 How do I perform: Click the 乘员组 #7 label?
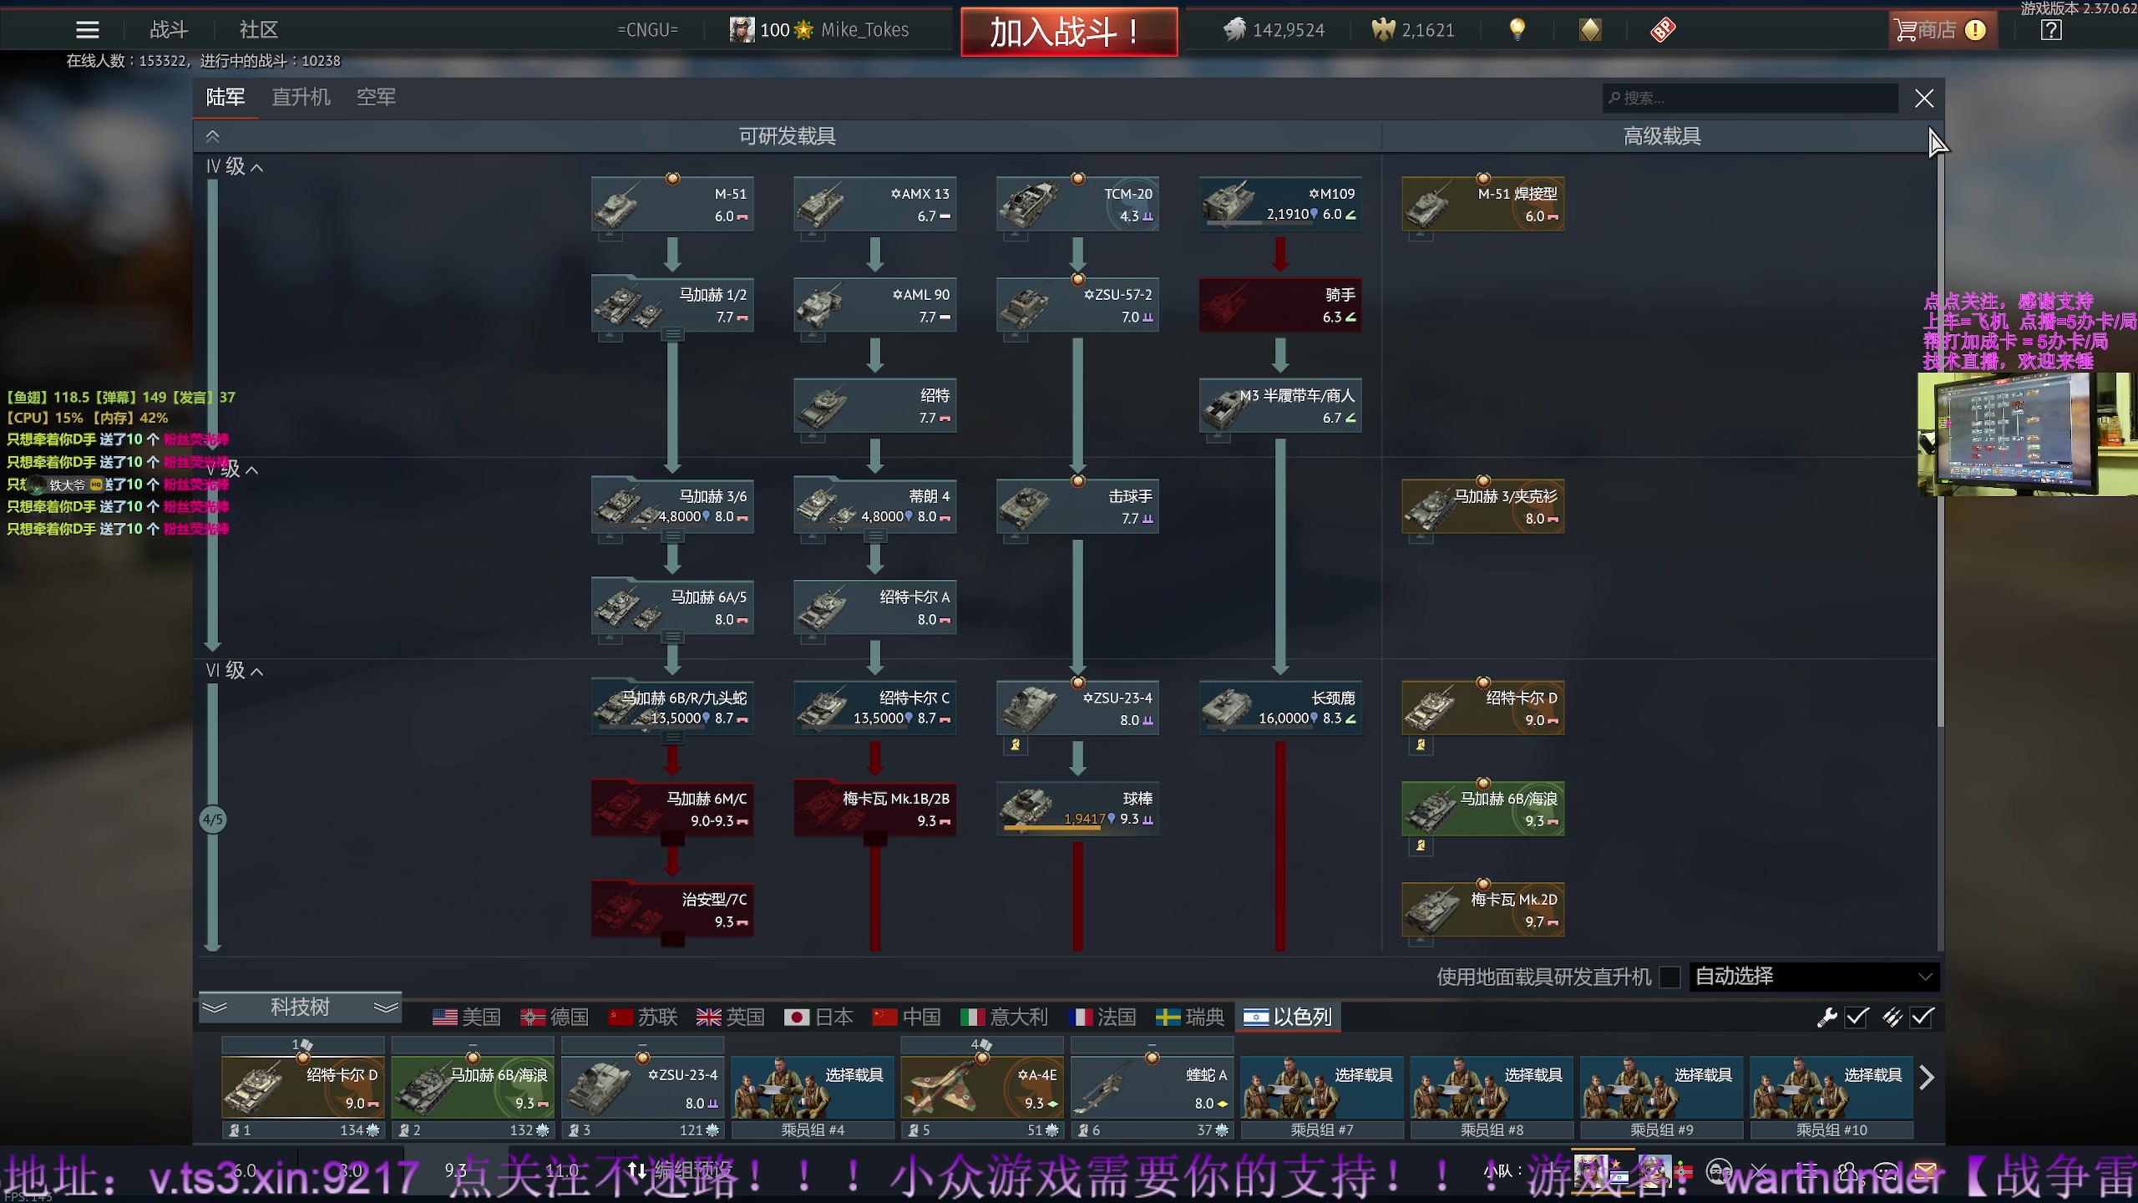[1322, 1130]
